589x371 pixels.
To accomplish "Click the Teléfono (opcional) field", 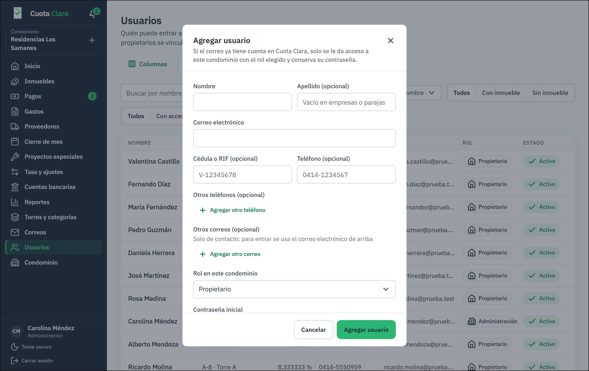I will tap(346, 174).
